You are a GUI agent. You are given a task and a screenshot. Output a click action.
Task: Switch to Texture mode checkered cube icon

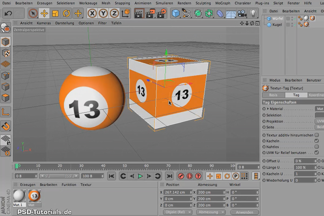(x=6, y=53)
